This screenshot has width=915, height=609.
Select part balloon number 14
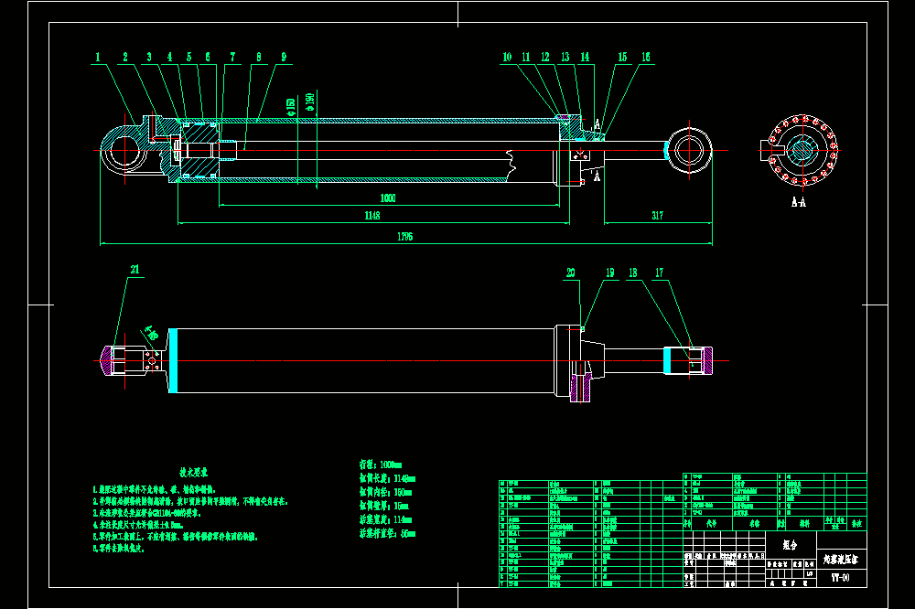(x=586, y=58)
